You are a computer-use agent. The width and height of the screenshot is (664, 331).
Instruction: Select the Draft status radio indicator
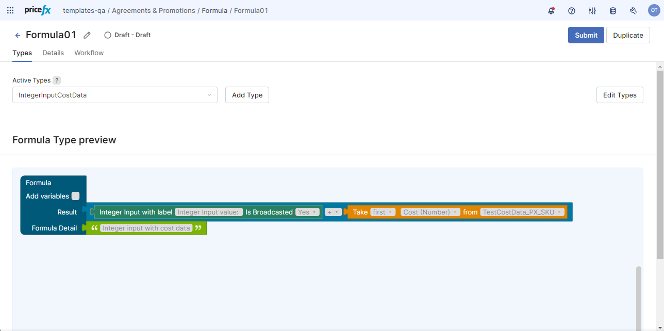pos(108,35)
